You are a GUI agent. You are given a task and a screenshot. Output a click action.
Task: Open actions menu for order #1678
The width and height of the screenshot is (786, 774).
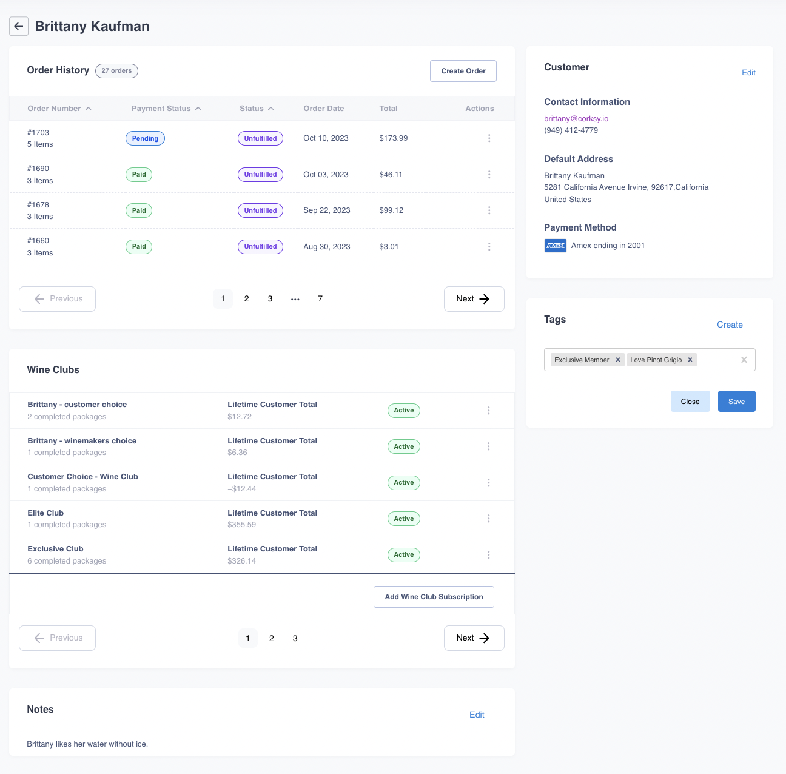489,210
